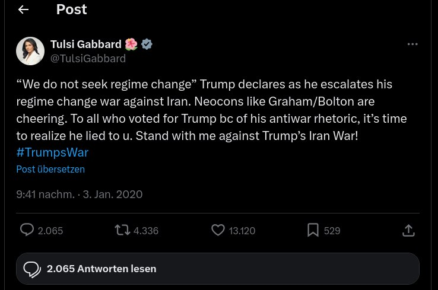Image resolution: width=438 pixels, height=290 pixels.
Task: Click the repost arrows icon
Action: coord(122,230)
